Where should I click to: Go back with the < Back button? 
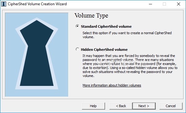[x=121, y=106]
